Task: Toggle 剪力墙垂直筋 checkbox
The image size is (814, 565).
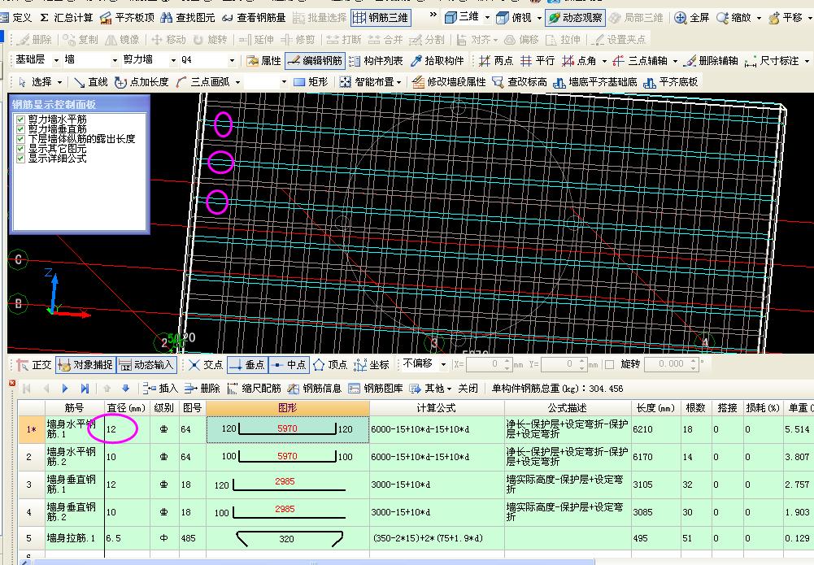Action: pos(21,129)
